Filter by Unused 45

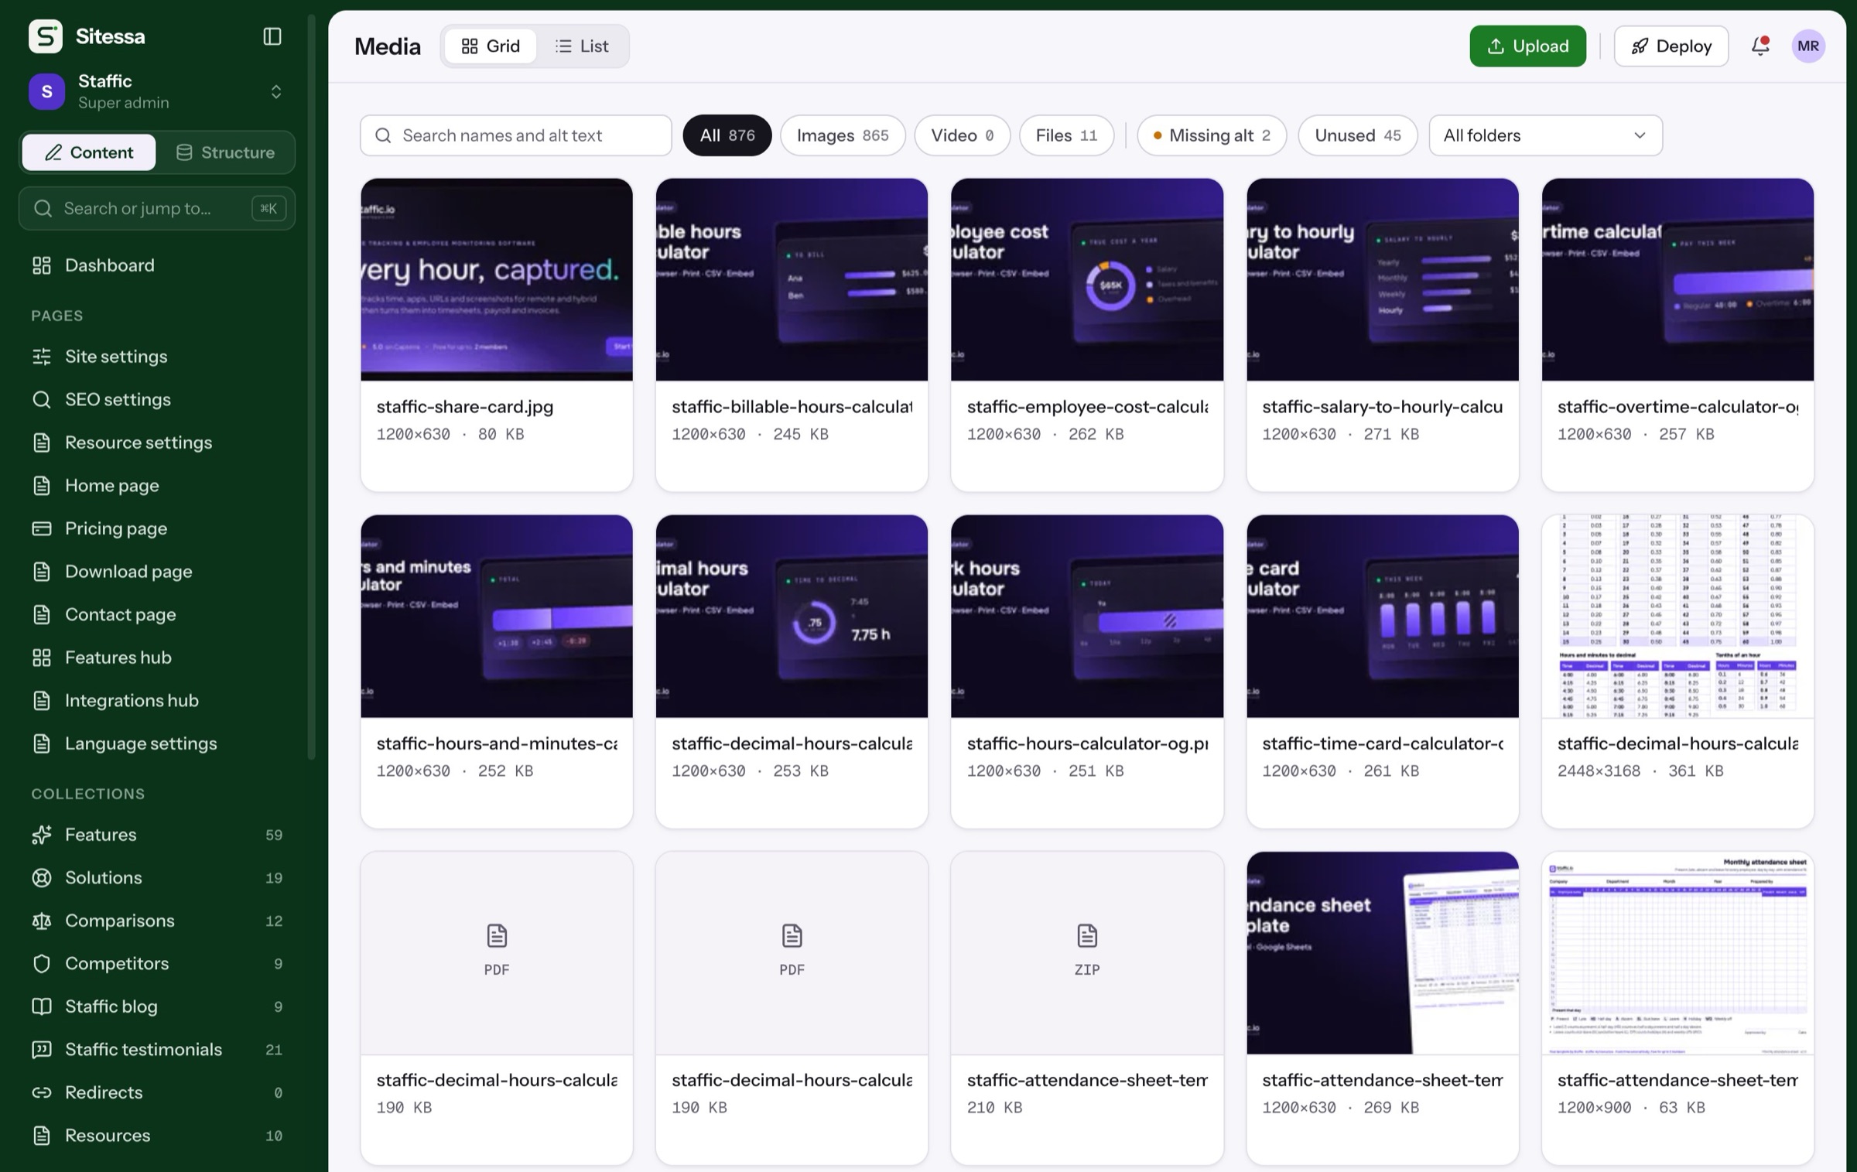(x=1357, y=135)
